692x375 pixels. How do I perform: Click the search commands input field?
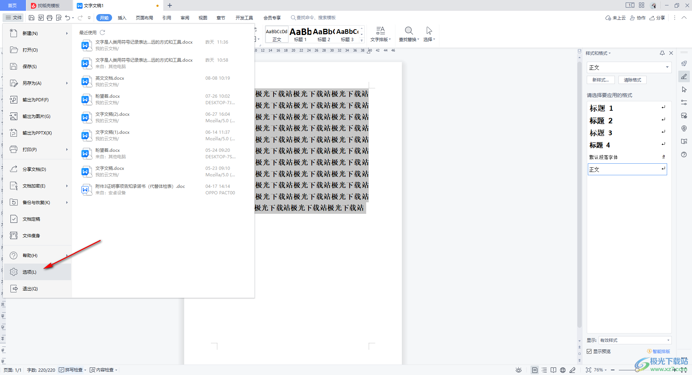[316, 18]
